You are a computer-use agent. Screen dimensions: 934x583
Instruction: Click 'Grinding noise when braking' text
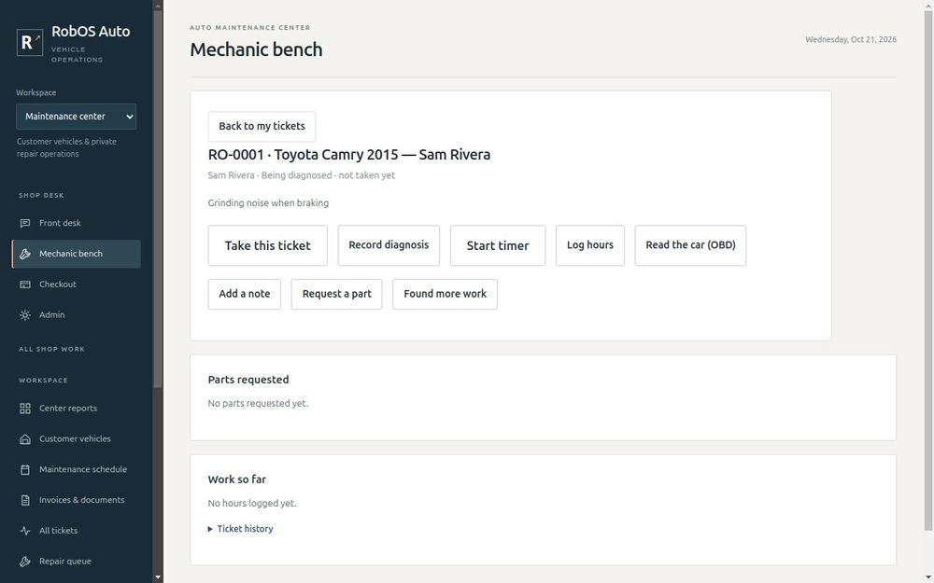click(268, 202)
